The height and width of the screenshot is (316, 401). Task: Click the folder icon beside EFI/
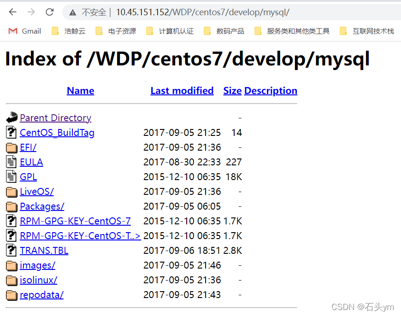[x=12, y=148]
